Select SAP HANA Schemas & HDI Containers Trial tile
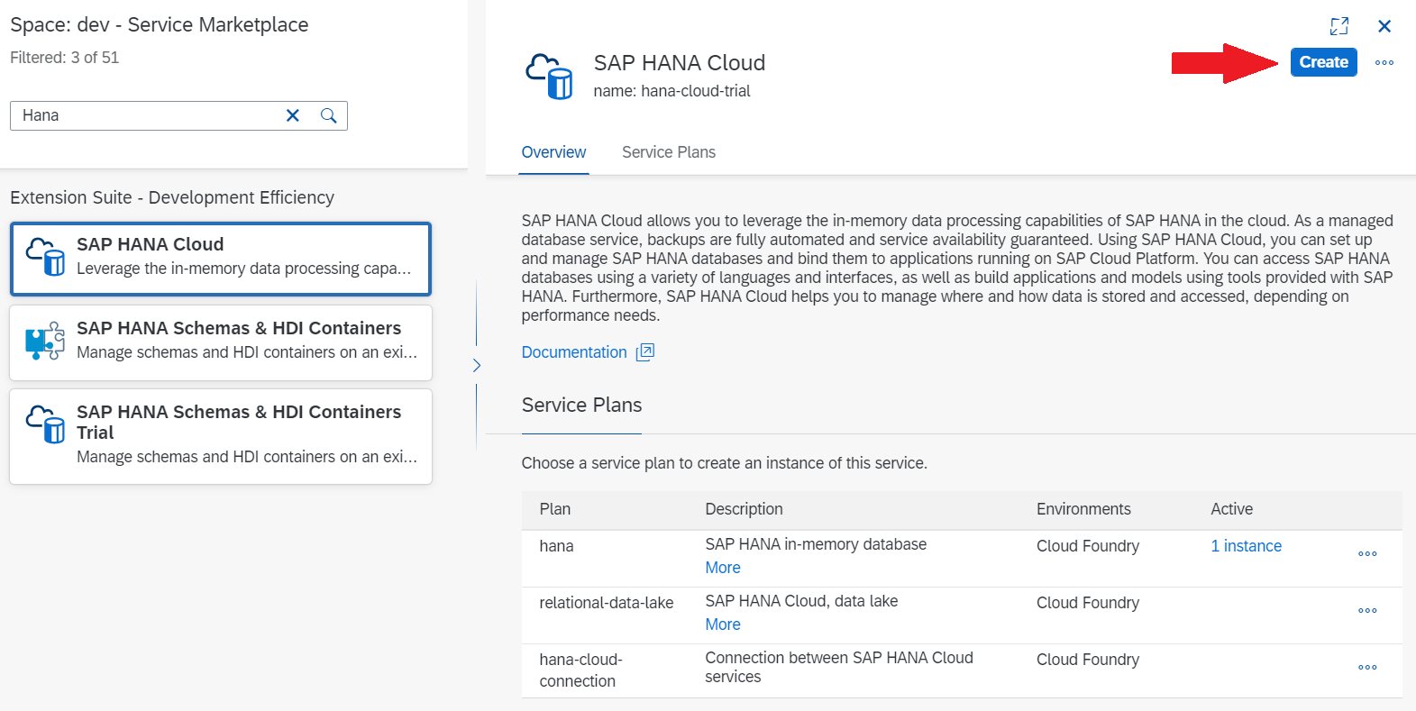 click(x=221, y=436)
